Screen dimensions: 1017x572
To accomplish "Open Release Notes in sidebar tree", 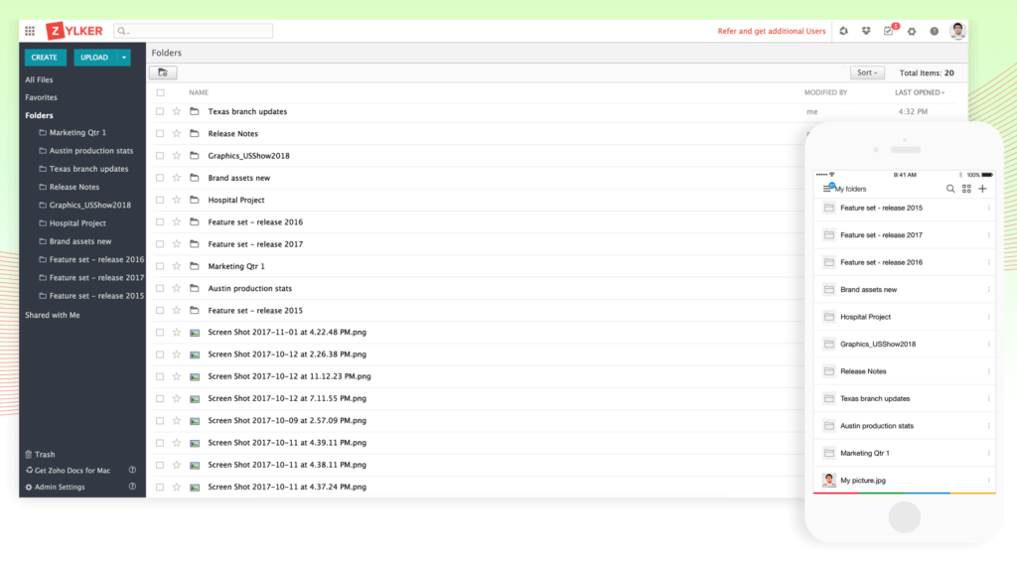I will [69, 187].
